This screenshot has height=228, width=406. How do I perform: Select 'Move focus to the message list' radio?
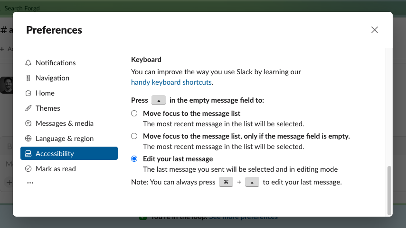(134, 114)
